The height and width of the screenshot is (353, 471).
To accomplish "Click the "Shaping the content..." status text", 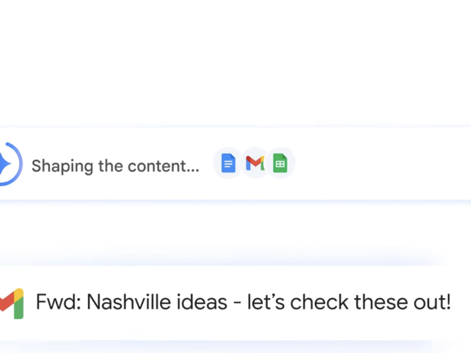I will pos(115,166).
